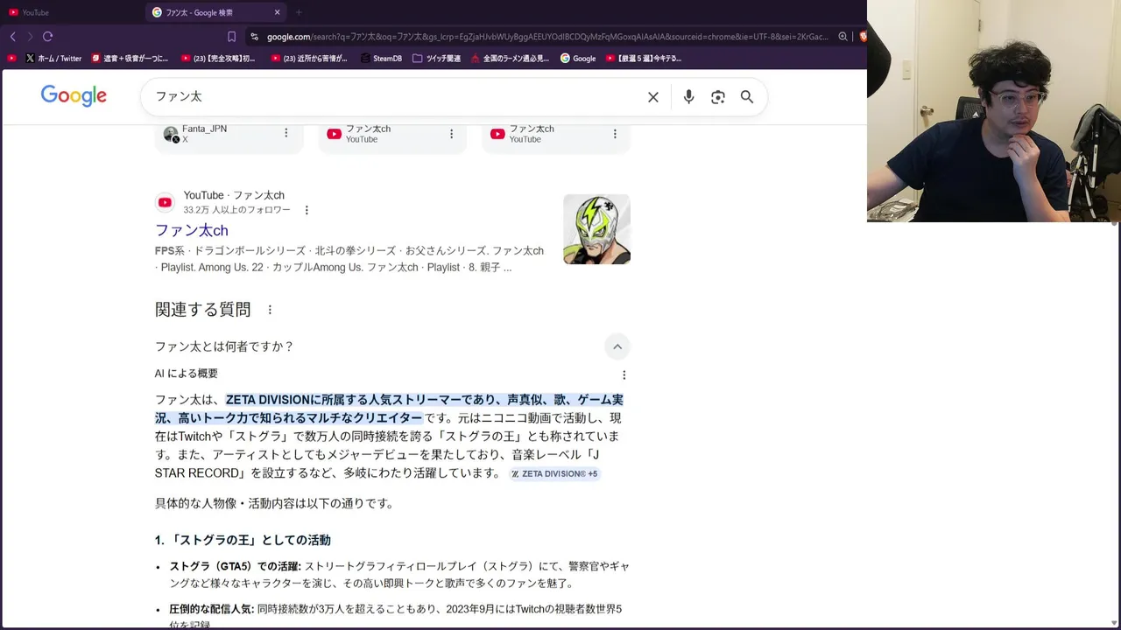The image size is (1121, 630).
Task: Clear the search query with the X
Action: tap(653, 97)
